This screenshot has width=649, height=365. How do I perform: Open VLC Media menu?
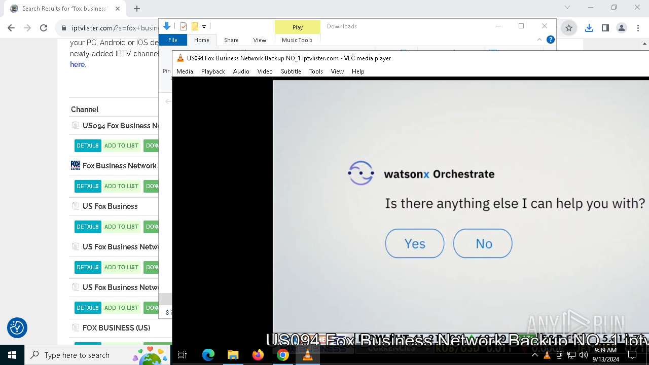(185, 71)
